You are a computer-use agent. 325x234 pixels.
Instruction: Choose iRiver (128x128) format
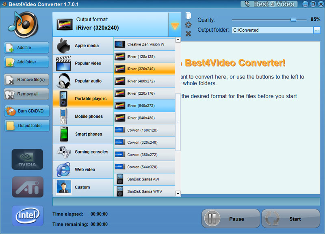[x=145, y=56]
